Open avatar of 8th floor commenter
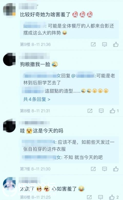123x200 pixels. click(x=9, y=59)
